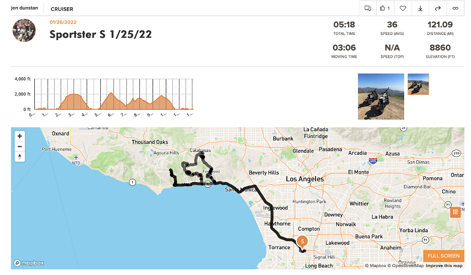Reset map orientation with the control below zoom

pos(19,157)
